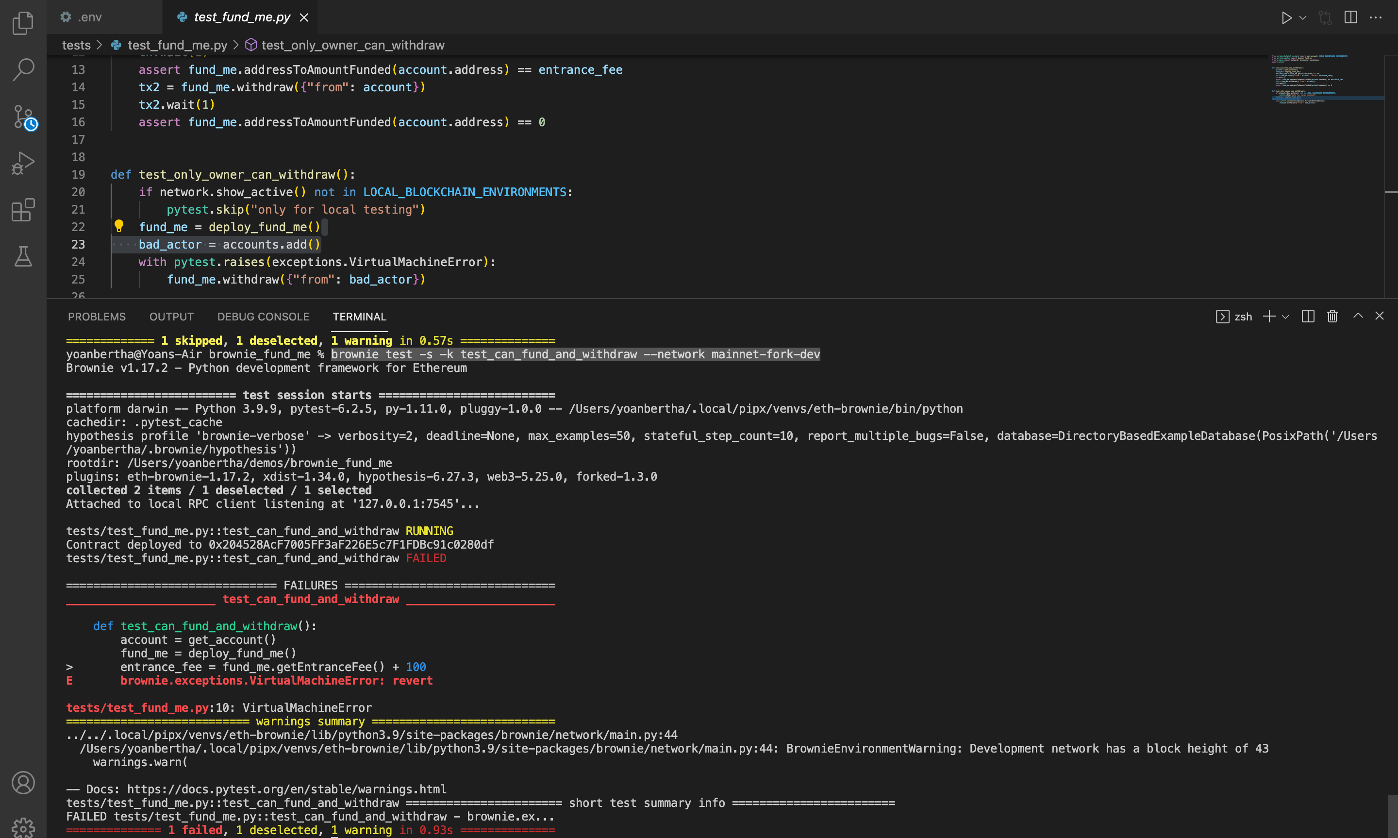The height and width of the screenshot is (838, 1398).
Task: Open the quick fix lightbulb on line 22
Action: tap(119, 226)
